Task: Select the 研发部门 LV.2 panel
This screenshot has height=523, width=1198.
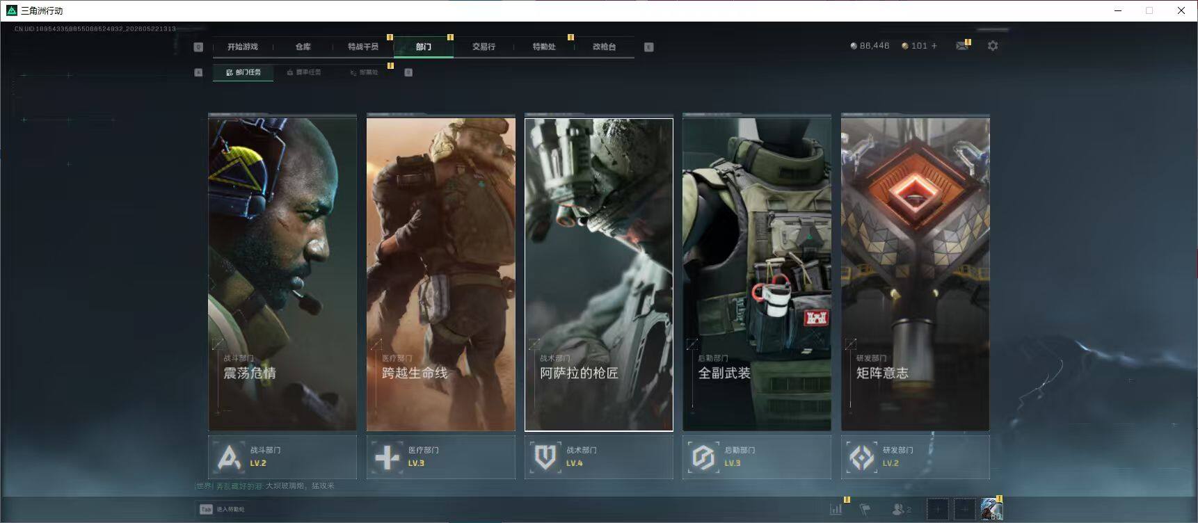Action: pyautogui.click(x=916, y=457)
